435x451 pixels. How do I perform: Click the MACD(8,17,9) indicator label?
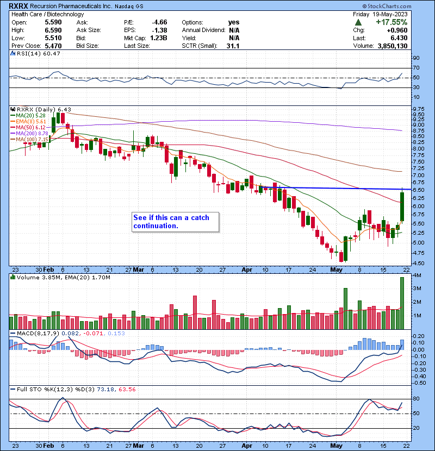click(38, 334)
